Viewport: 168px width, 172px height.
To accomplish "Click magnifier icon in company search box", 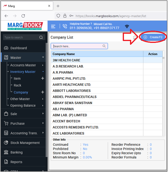I will pyautogui.click(x=104, y=46).
